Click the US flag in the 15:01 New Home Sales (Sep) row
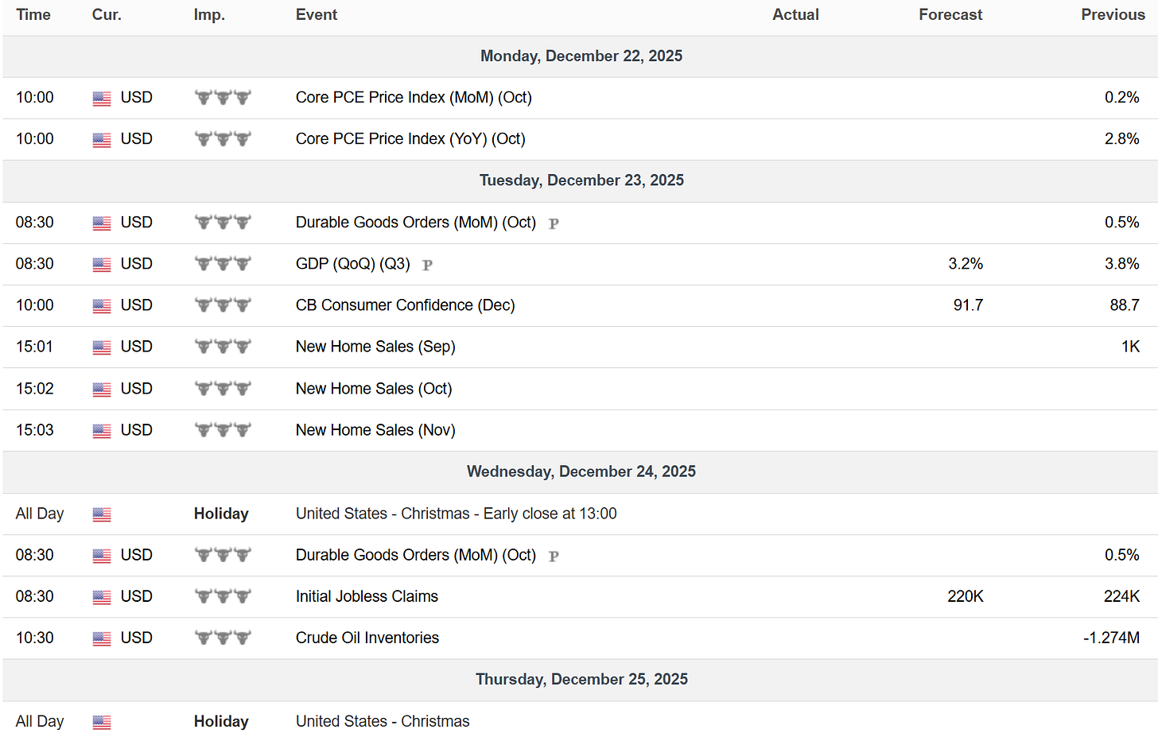Image resolution: width=1158 pixels, height=737 pixels. [x=102, y=347]
